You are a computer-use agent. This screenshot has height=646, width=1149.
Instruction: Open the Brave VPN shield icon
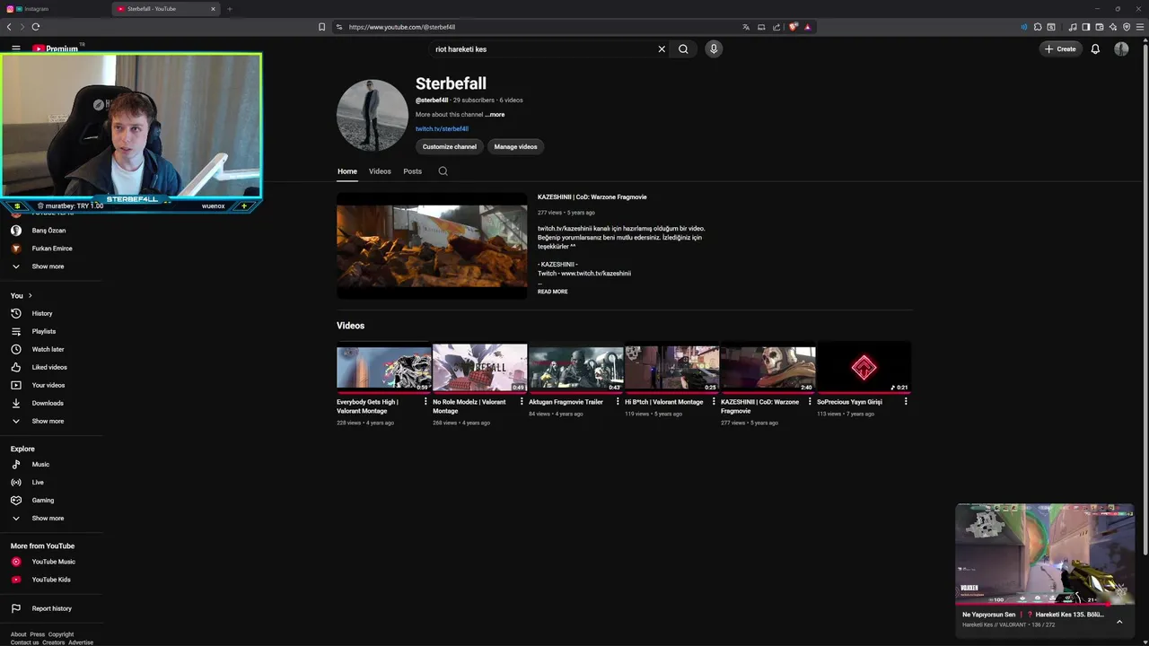click(1127, 27)
